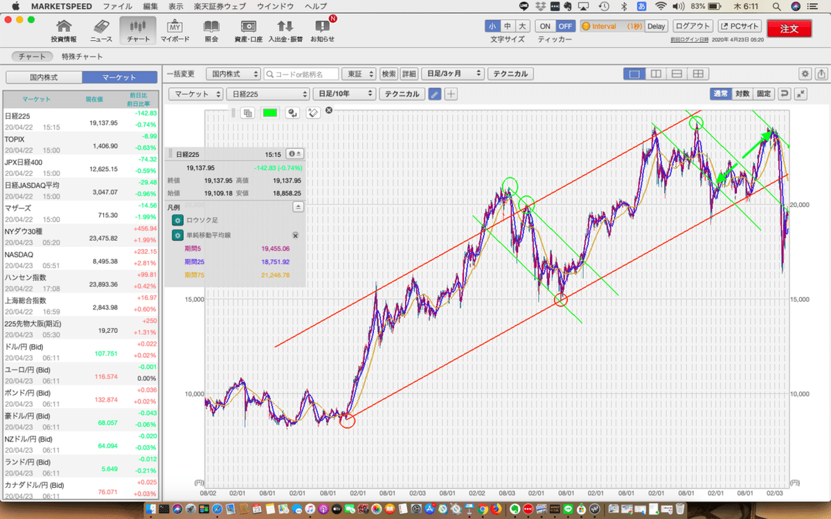Screen dimensions: 831x519
Task: Close the floating drawing toolbar
Action: (329, 110)
